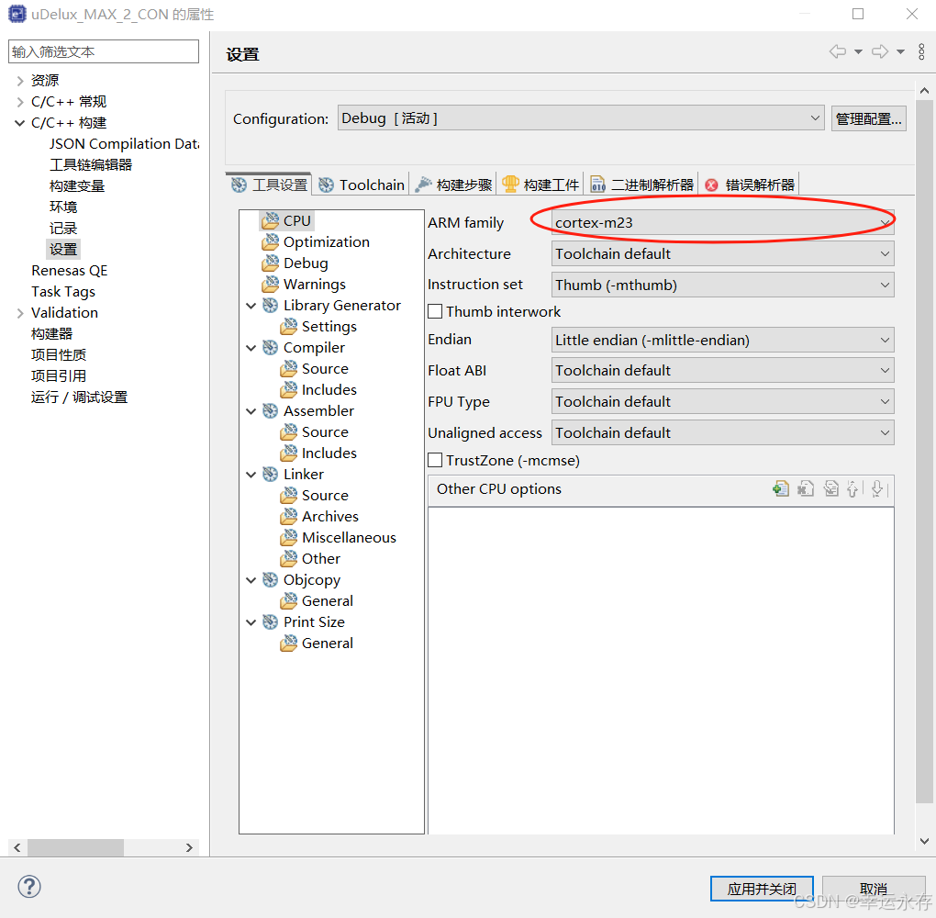Open the forward history dropdown arrow

pos(900,52)
